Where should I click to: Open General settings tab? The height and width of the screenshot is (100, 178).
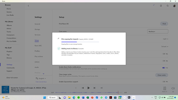tap(37, 24)
